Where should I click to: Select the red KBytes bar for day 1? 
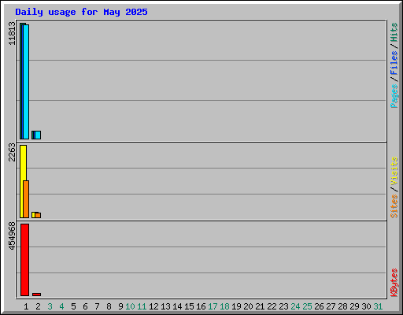coord(24,260)
